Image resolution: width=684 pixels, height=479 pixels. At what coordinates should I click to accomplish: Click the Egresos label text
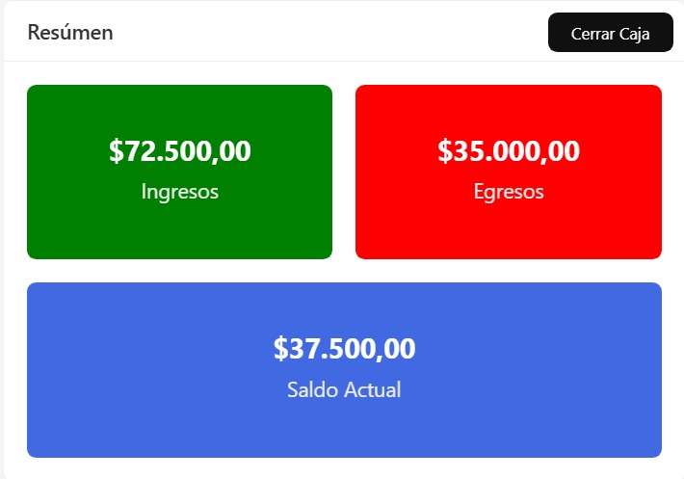509,192
